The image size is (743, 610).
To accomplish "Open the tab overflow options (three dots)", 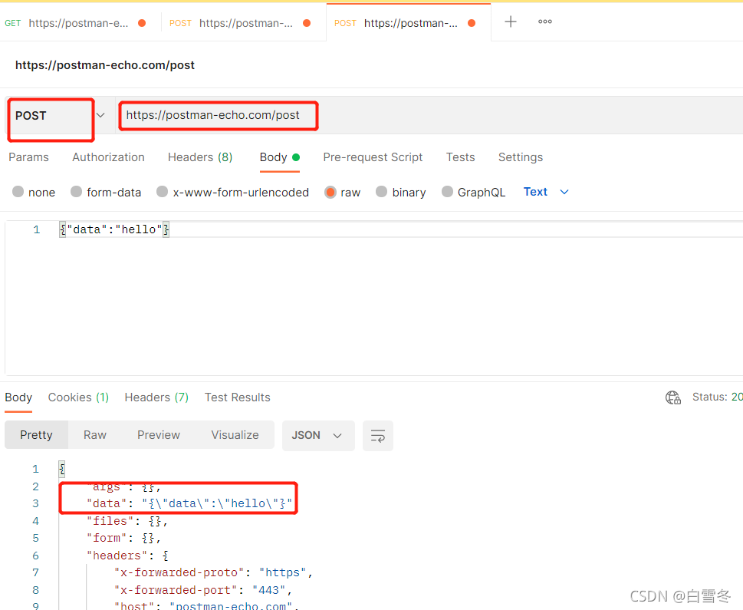I will click(545, 21).
